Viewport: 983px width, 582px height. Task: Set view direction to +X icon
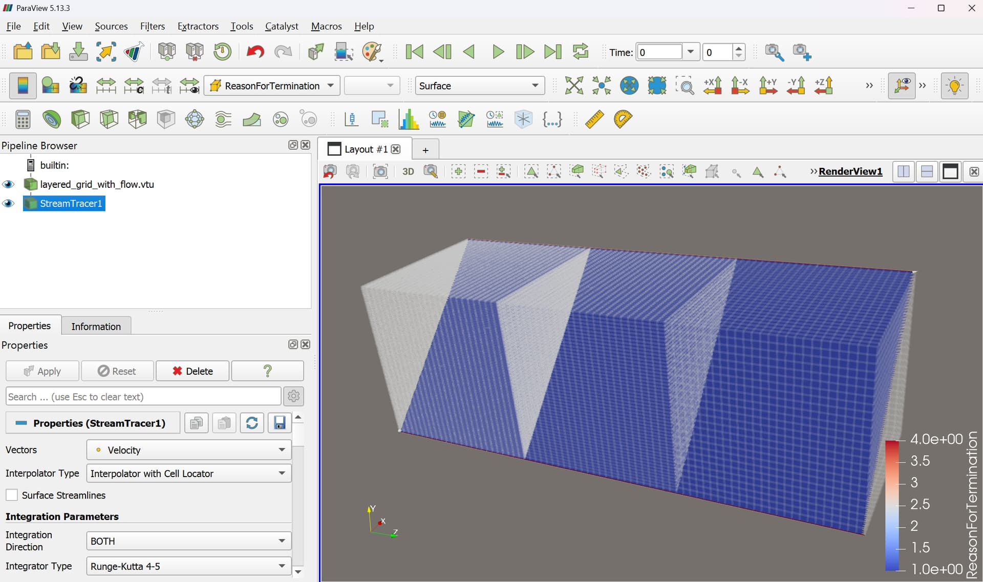[x=713, y=85]
